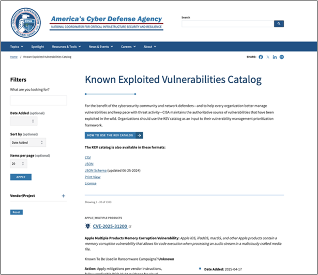
Task: Click How to Use the KEV Catalog
Action: 114,135
